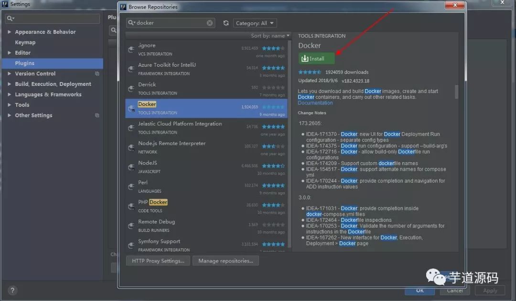This screenshot has width=516, height=301.
Task: Clear the docker search text
Action: click(x=210, y=23)
